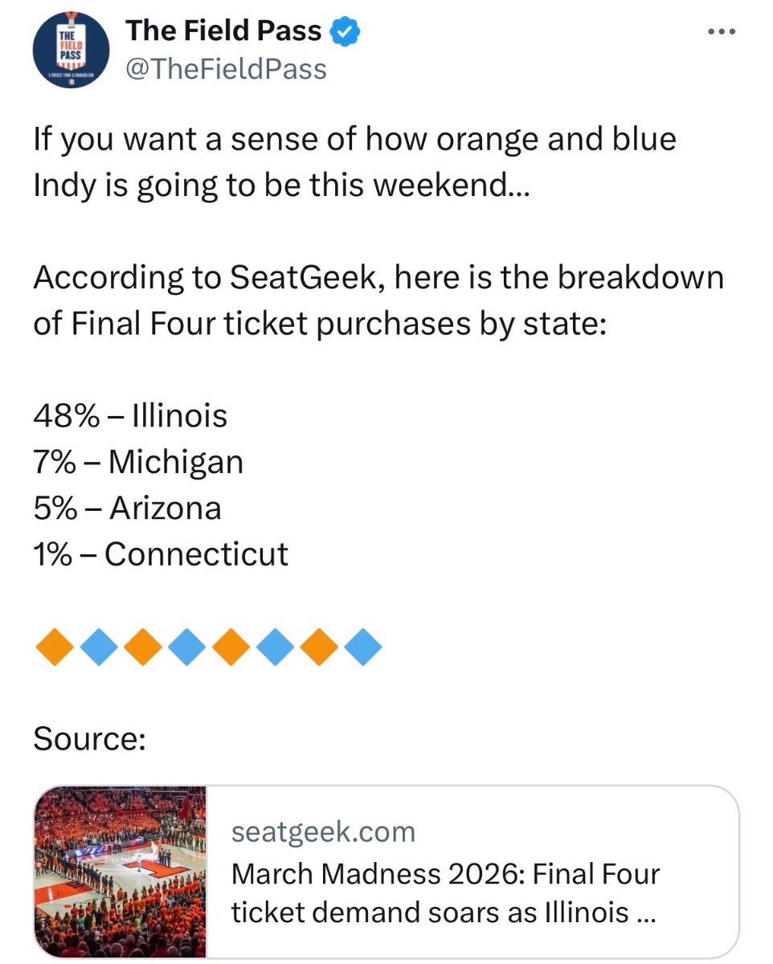Click The Field Pass profile avatar

coord(71,48)
